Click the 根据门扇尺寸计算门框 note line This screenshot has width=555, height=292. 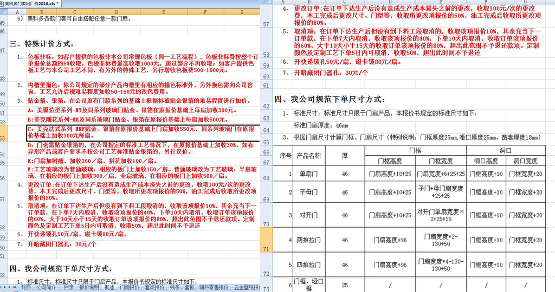pos(417,137)
